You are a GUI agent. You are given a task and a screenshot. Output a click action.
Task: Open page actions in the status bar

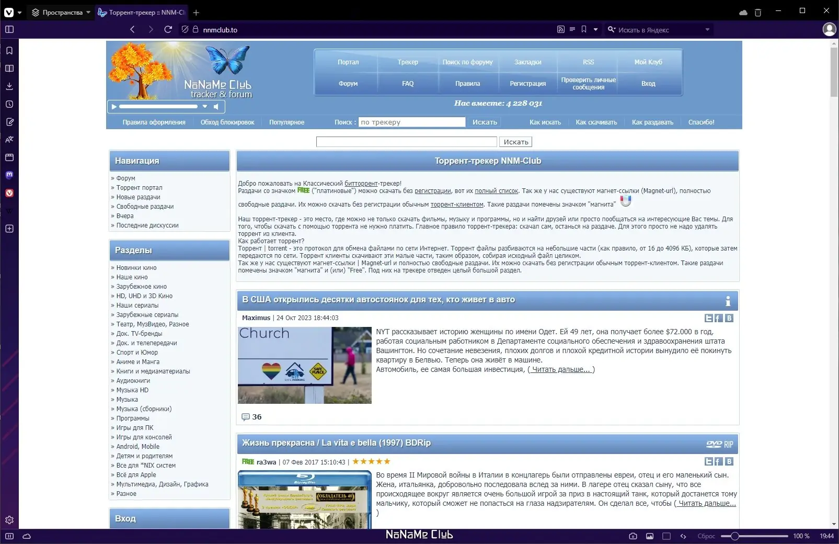point(683,536)
